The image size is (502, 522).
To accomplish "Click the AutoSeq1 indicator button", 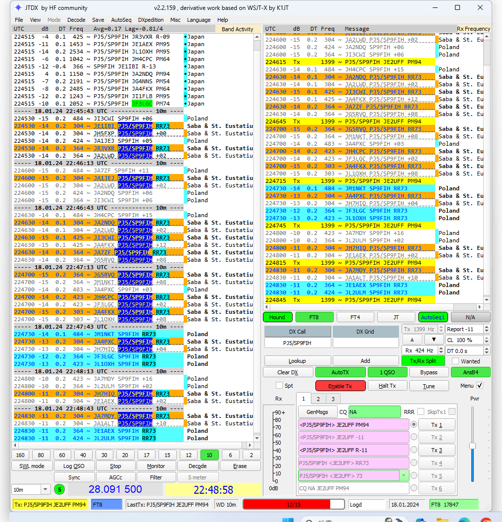I will coord(433,317).
